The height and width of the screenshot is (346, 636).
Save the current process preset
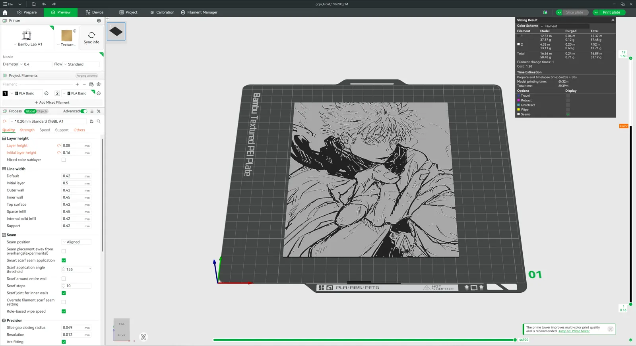[x=91, y=121]
